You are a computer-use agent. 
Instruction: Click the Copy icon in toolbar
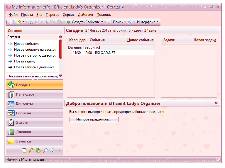[53, 22]
